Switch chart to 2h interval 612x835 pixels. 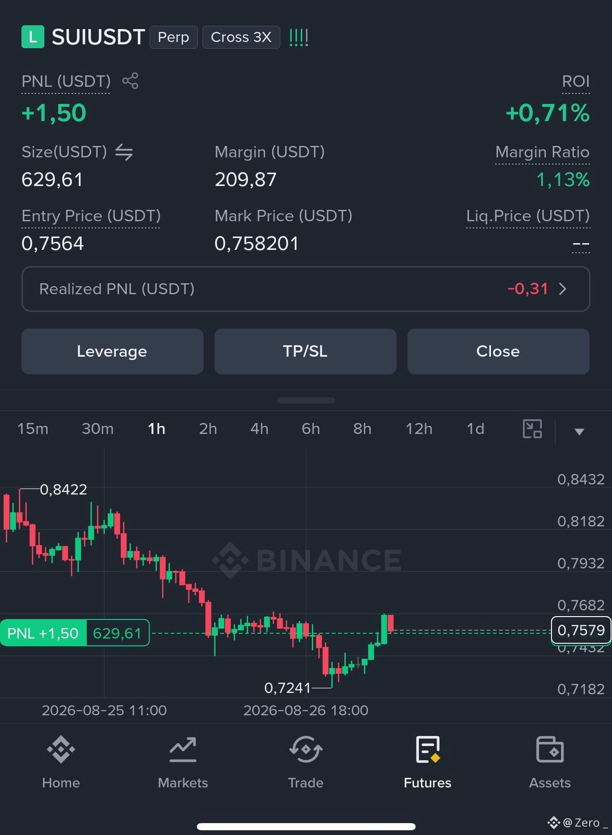click(x=208, y=429)
